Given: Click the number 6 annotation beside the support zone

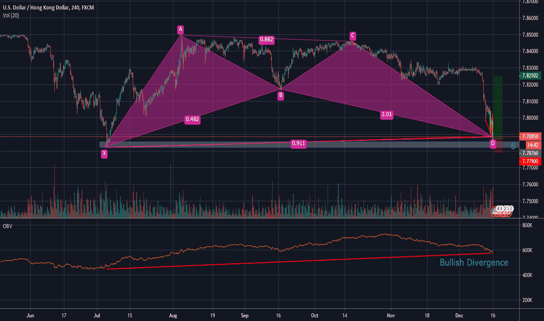Looking at the screenshot, I should pyautogui.click(x=513, y=146).
